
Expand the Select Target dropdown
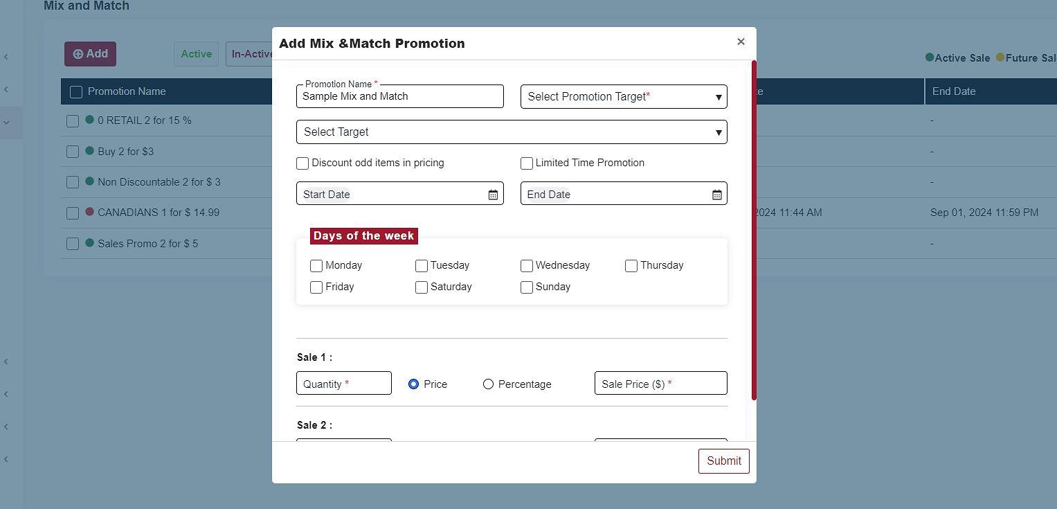coord(511,132)
